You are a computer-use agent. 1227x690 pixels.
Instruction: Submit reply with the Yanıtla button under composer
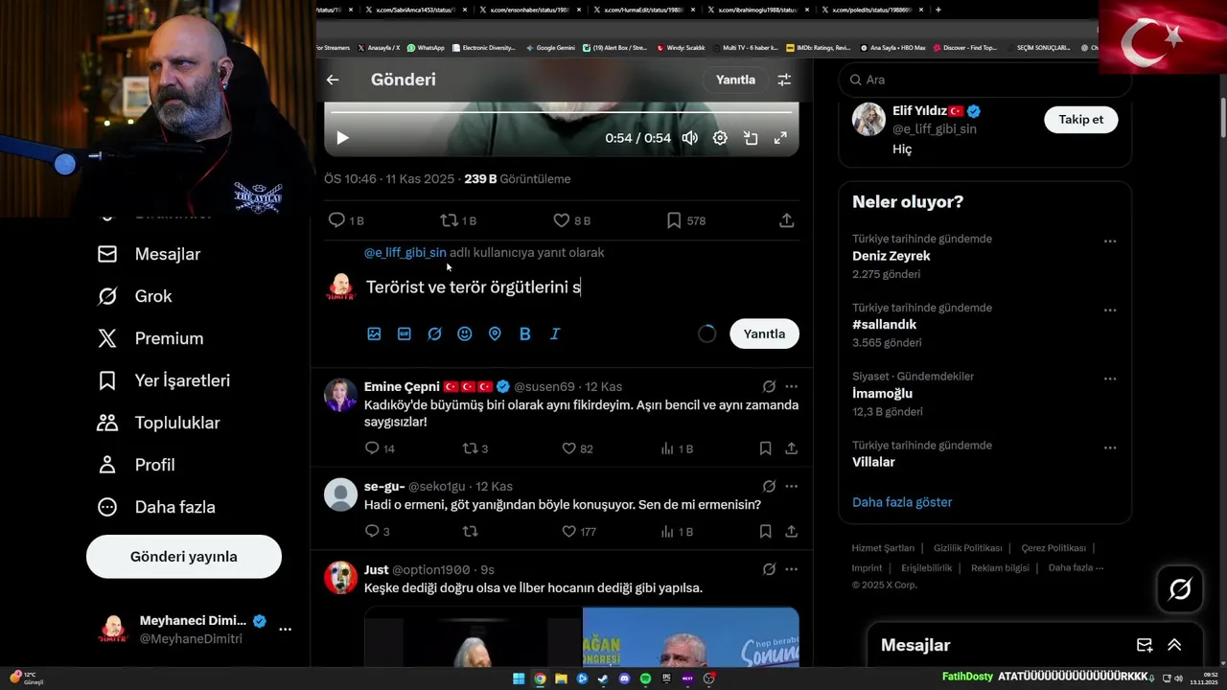[764, 333]
